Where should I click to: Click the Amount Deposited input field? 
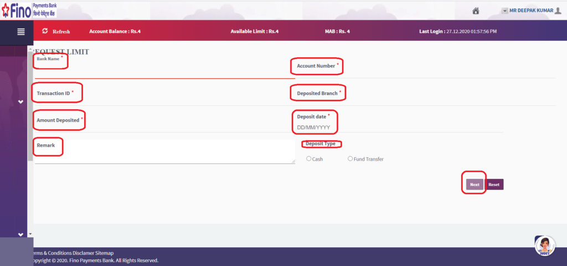coord(165,124)
